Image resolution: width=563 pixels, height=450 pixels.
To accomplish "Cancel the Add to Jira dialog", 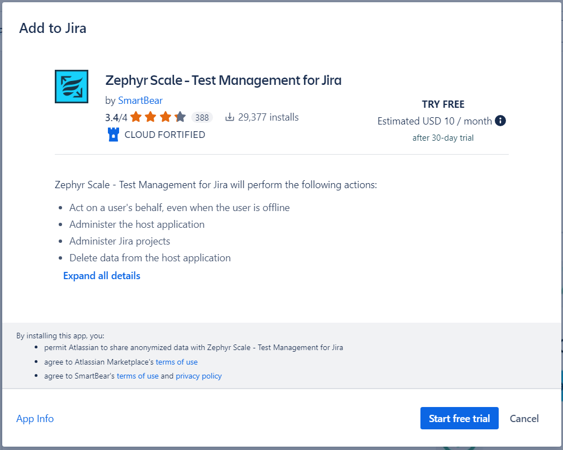I will pyautogui.click(x=524, y=418).
